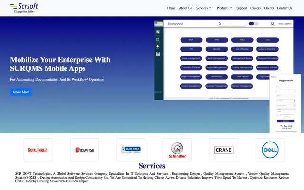
Task: Click the Register button in Registration form
Action: [286, 121]
